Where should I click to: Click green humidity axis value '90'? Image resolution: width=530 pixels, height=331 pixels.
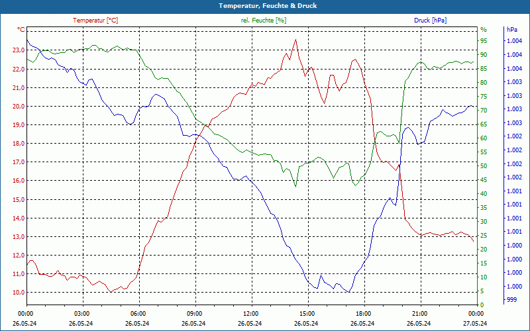(x=484, y=55)
